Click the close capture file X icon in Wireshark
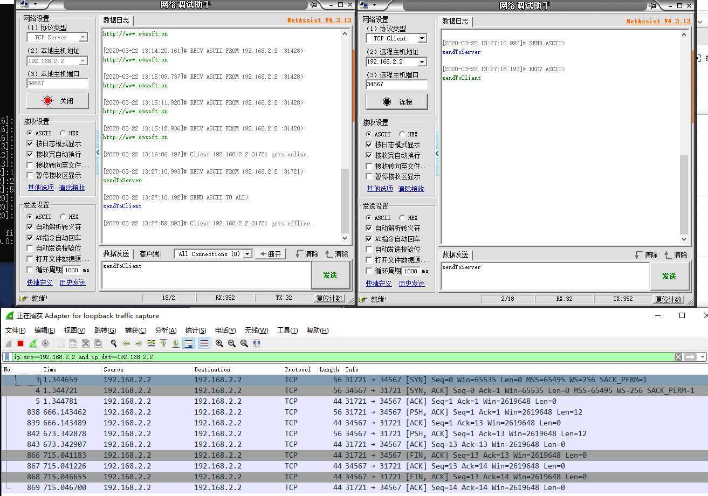 tap(85, 343)
